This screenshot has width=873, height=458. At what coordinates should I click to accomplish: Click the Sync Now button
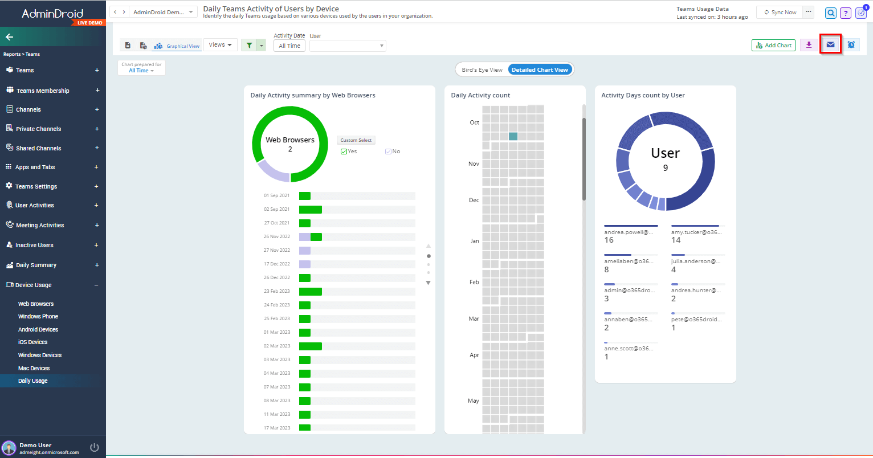[x=779, y=11]
